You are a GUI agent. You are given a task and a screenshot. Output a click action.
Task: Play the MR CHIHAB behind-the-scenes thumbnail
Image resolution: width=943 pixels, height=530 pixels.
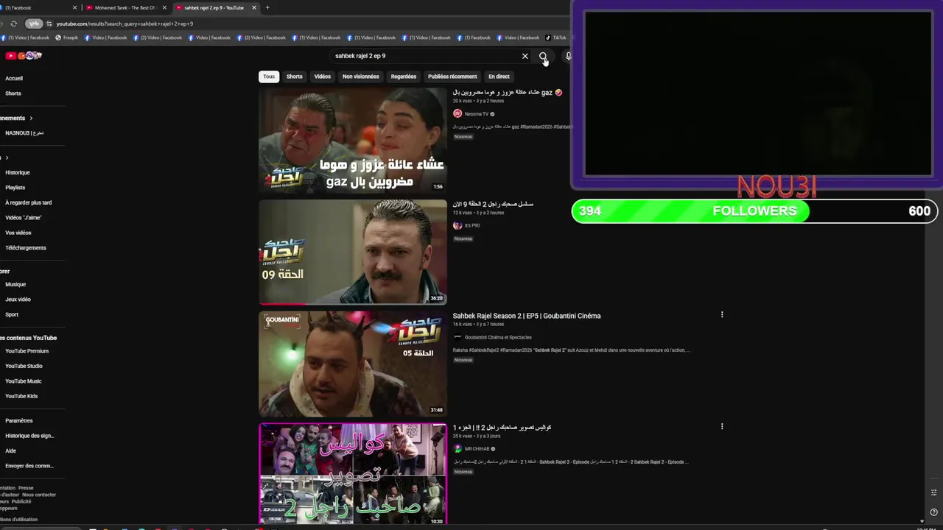pyautogui.click(x=353, y=475)
